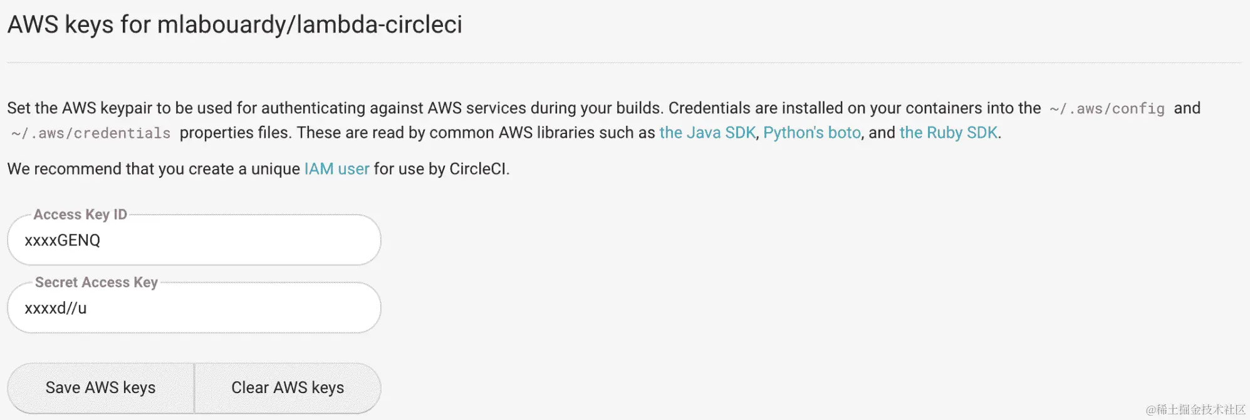Open the Ruby SDK link
Viewport: 1250px width, 420px height.
948,133
